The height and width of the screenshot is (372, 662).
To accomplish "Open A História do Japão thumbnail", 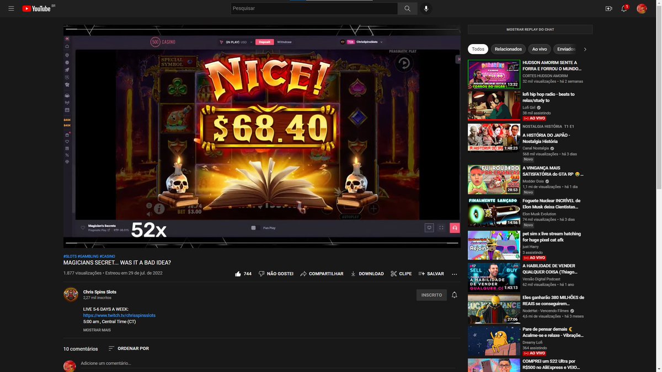I will (494, 137).
